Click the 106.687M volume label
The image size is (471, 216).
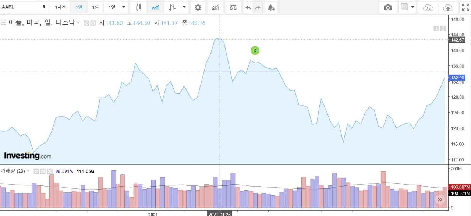[459, 187]
